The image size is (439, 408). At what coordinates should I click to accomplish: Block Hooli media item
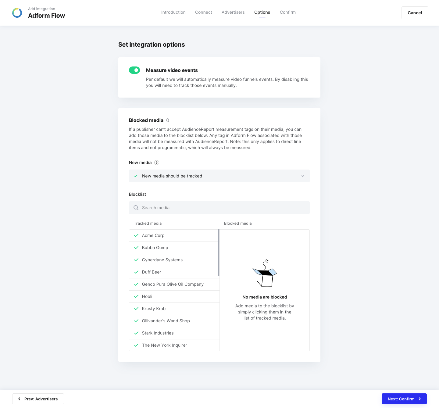click(174, 296)
